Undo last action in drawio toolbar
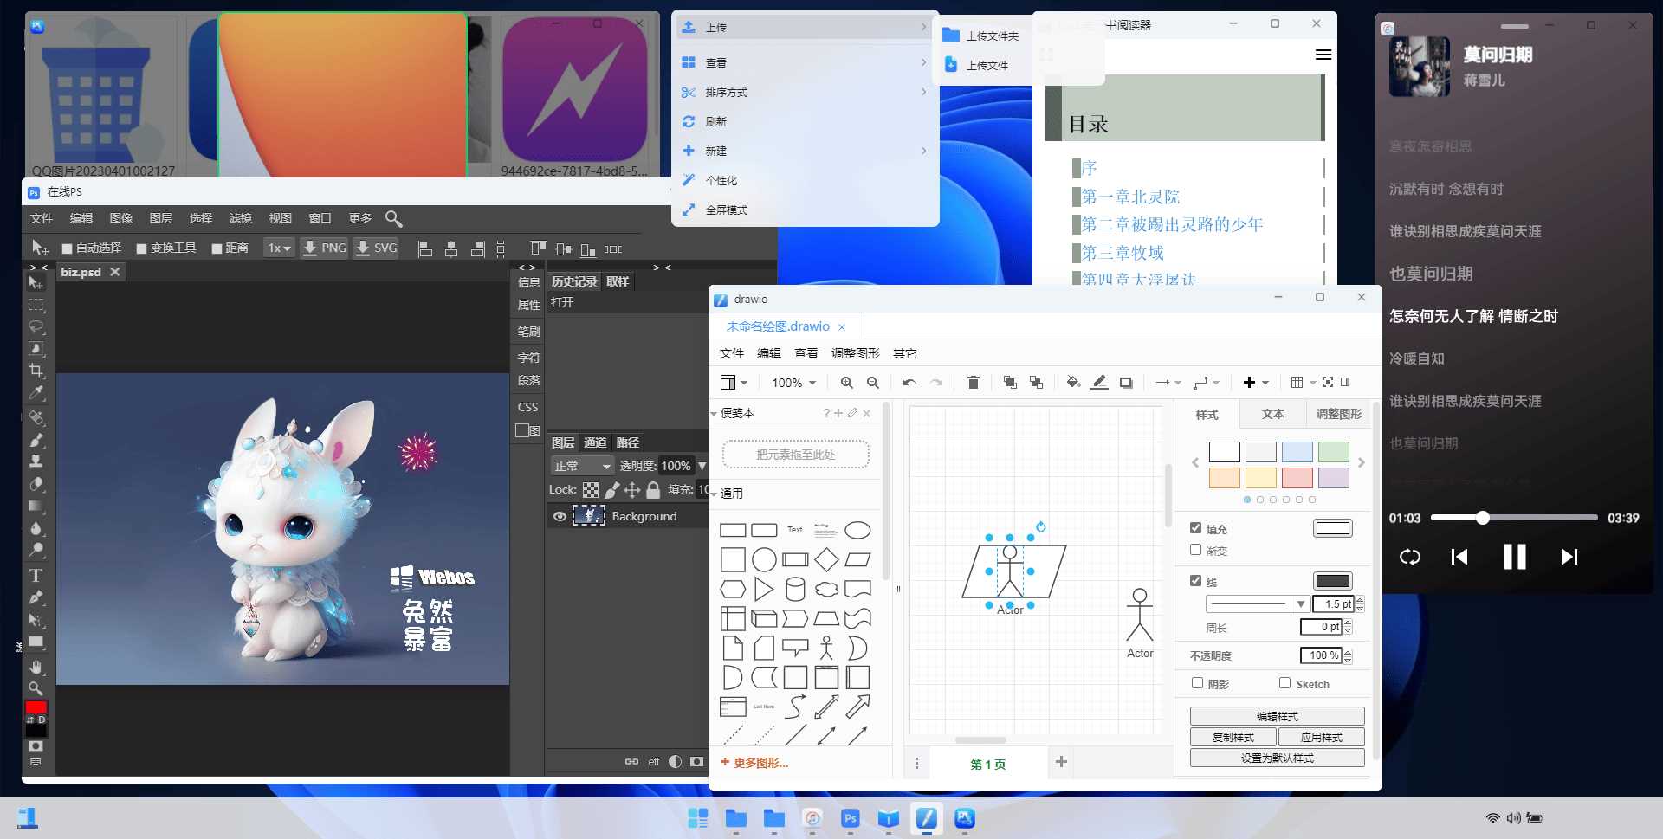 909,382
